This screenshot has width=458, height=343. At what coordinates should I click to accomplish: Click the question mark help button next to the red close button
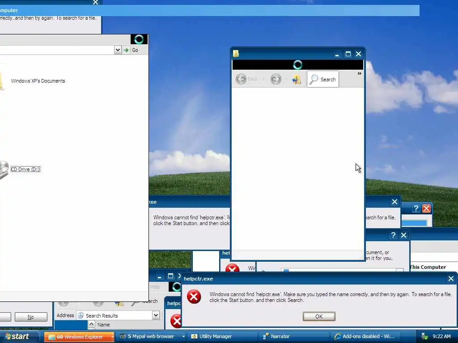pos(416,208)
